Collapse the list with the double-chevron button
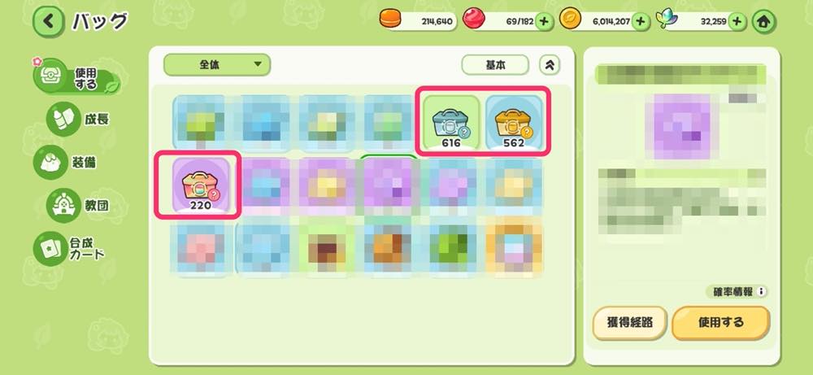The image size is (813, 375). click(550, 65)
